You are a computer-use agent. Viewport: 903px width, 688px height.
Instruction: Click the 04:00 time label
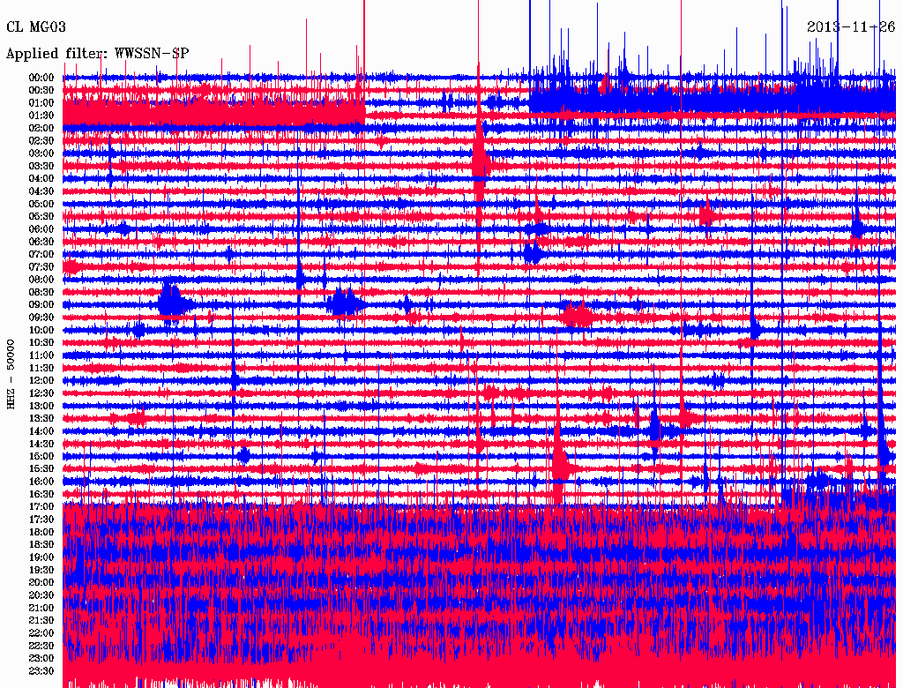(41, 179)
